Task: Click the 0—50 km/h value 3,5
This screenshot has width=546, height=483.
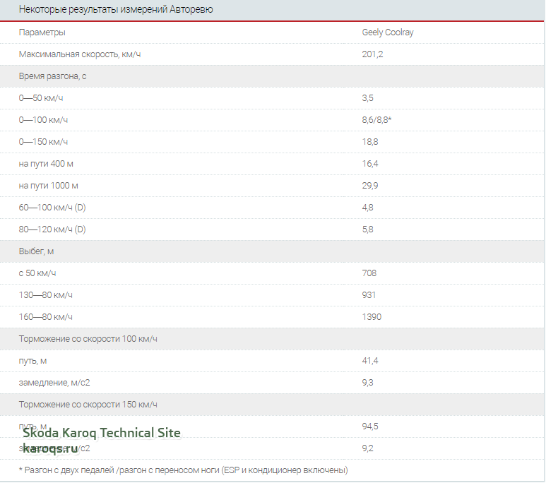Action: coord(367,98)
